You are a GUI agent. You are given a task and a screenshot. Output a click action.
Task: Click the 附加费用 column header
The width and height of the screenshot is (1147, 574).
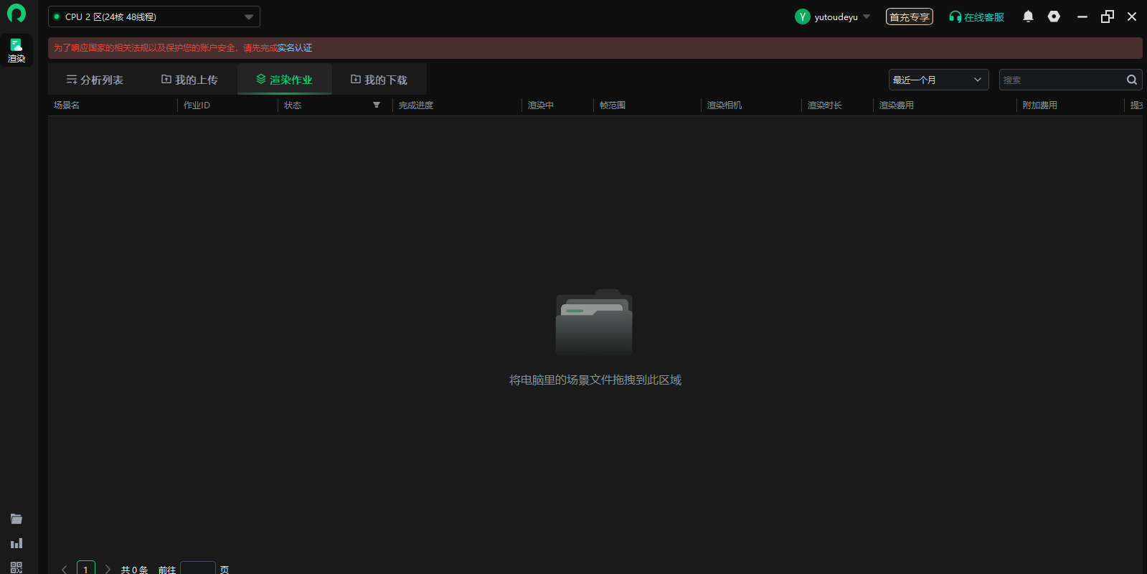coord(1040,105)
